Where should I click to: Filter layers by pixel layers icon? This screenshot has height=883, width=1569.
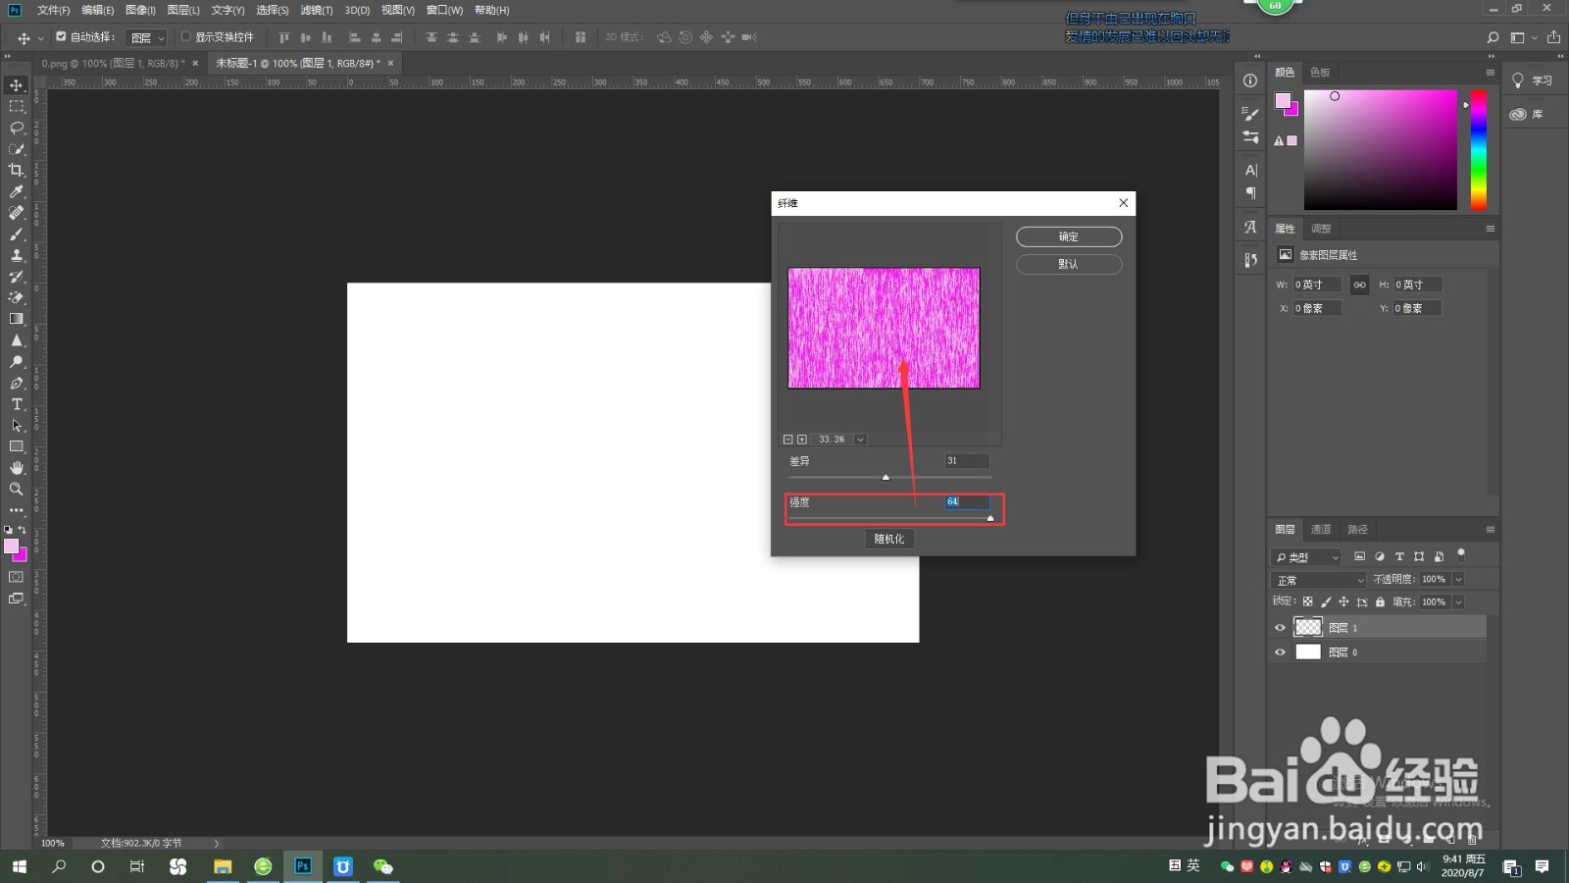(x=1359, y=556)
